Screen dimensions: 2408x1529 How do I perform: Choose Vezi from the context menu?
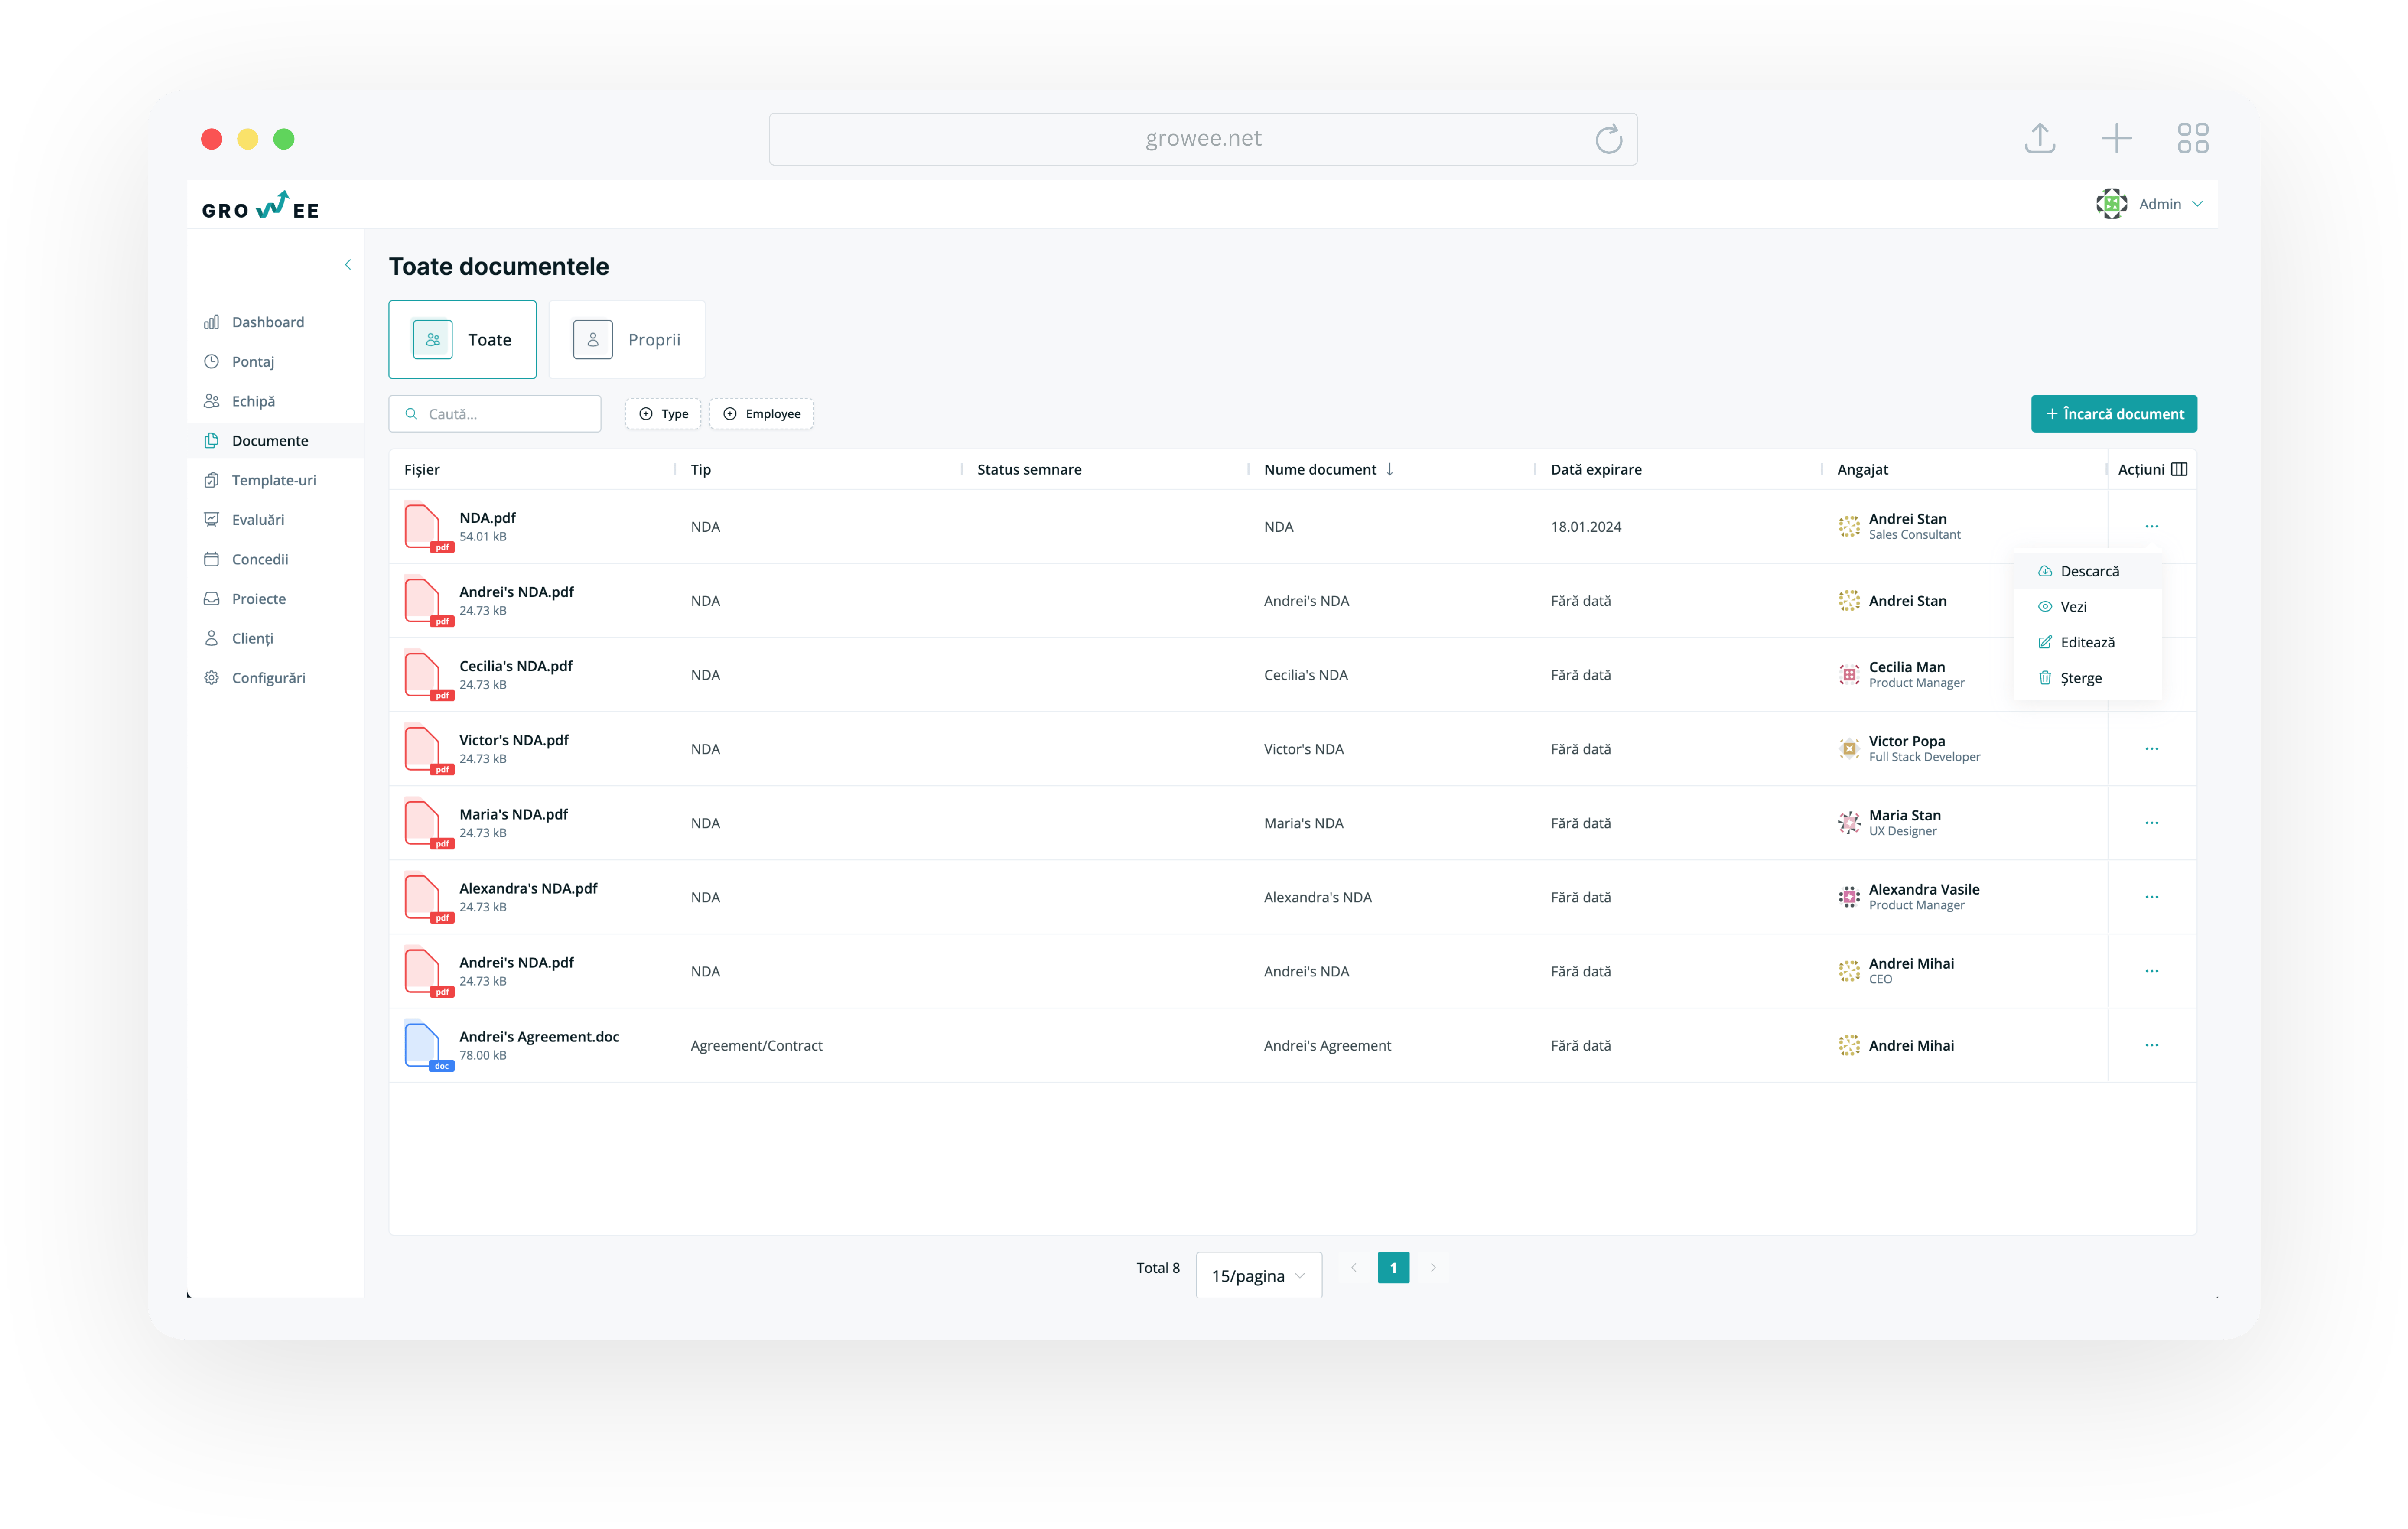pos(2088,607)
